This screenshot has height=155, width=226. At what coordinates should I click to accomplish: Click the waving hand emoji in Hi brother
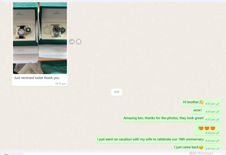point(201,102)
